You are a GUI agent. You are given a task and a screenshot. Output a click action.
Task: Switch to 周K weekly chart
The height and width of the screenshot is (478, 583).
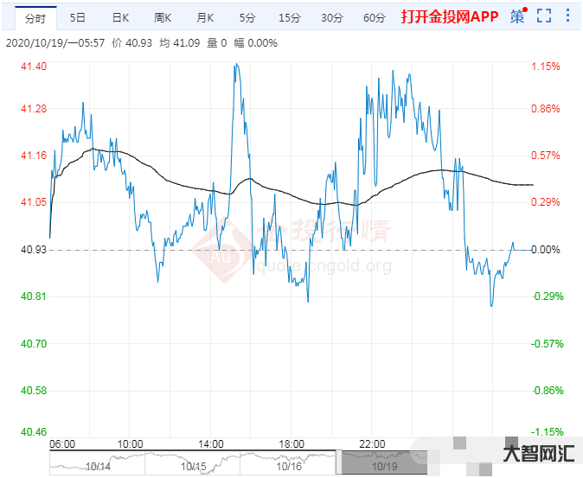[x=163, y=17]
